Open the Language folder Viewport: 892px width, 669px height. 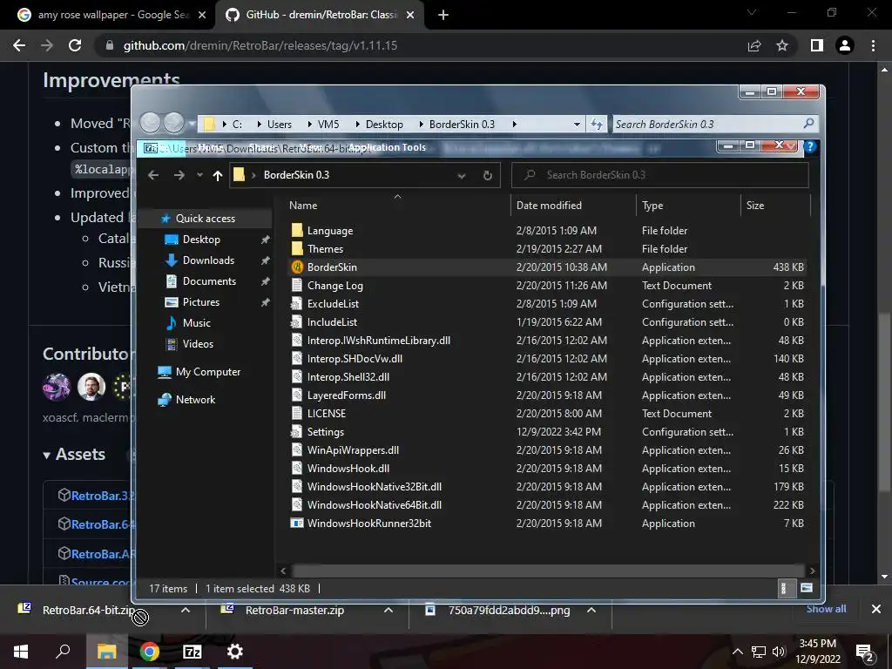[330, 231]
